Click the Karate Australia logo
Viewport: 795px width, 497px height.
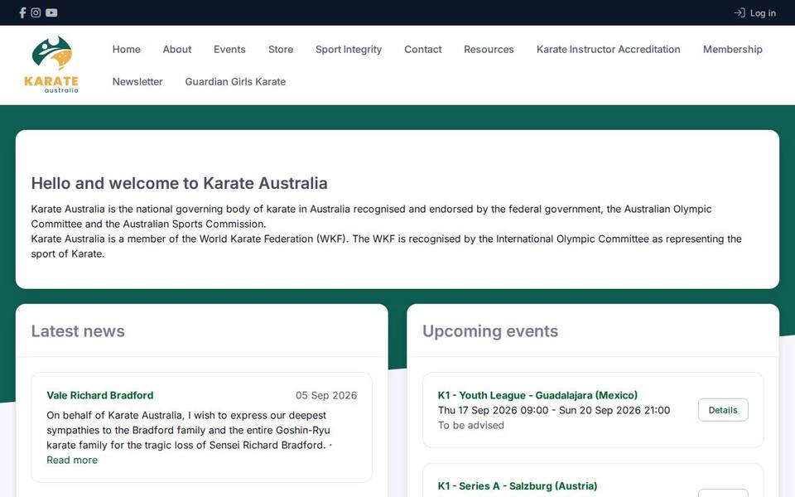click(51, 65)
